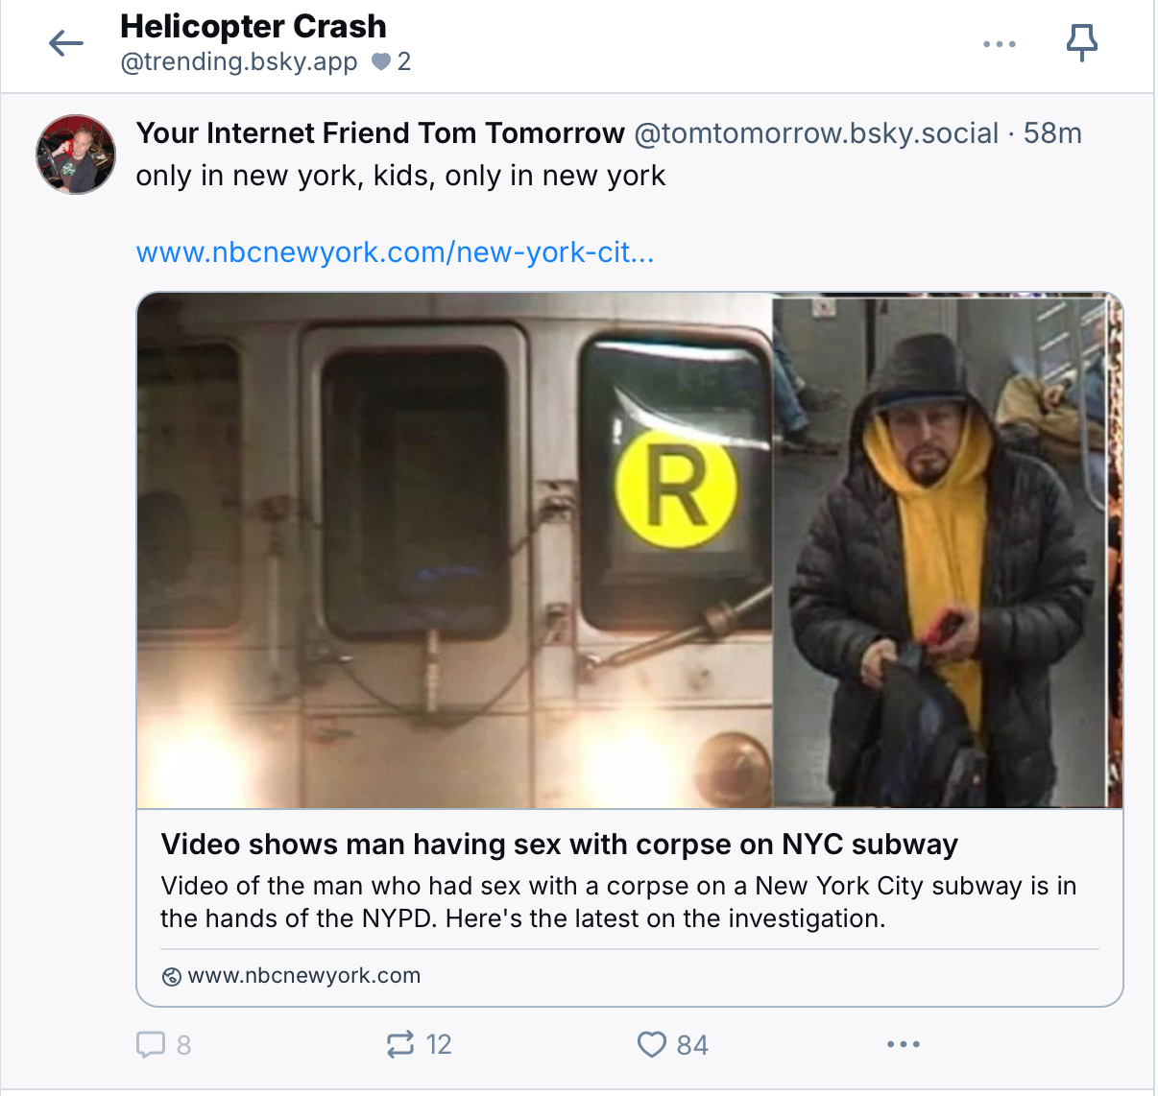Open post three-dot more options menu
This screenshot has width=1158, height=1096.
pos(903,1044)
